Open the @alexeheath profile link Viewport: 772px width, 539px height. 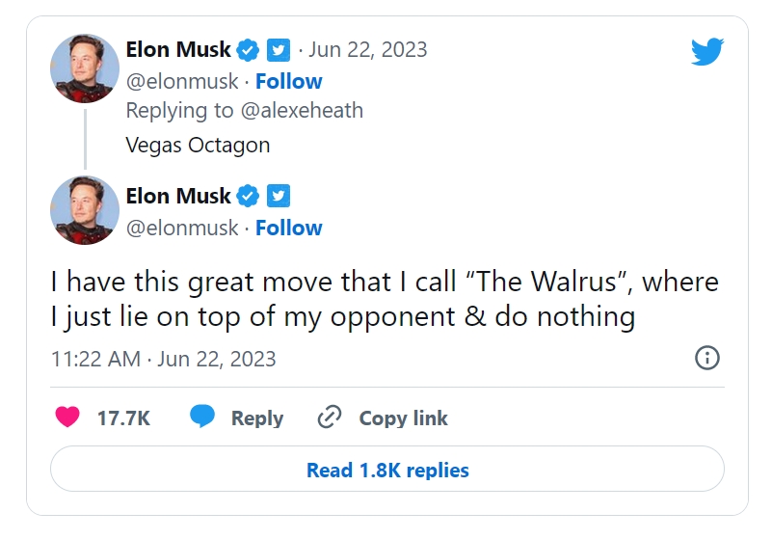[x=302, y=110]
